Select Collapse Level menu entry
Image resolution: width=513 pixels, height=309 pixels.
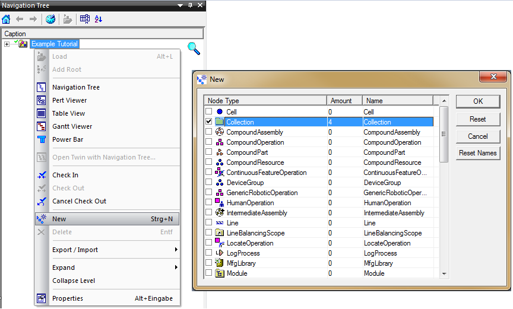tap(107, 281)
